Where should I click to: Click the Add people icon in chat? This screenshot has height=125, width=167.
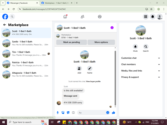(79, 68)
